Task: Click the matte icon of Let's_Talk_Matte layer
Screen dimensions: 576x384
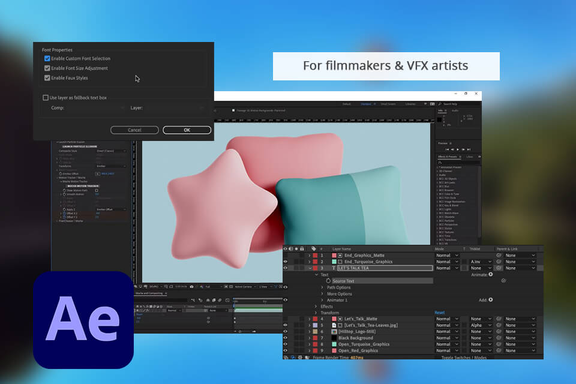Action: pos(340,319)
